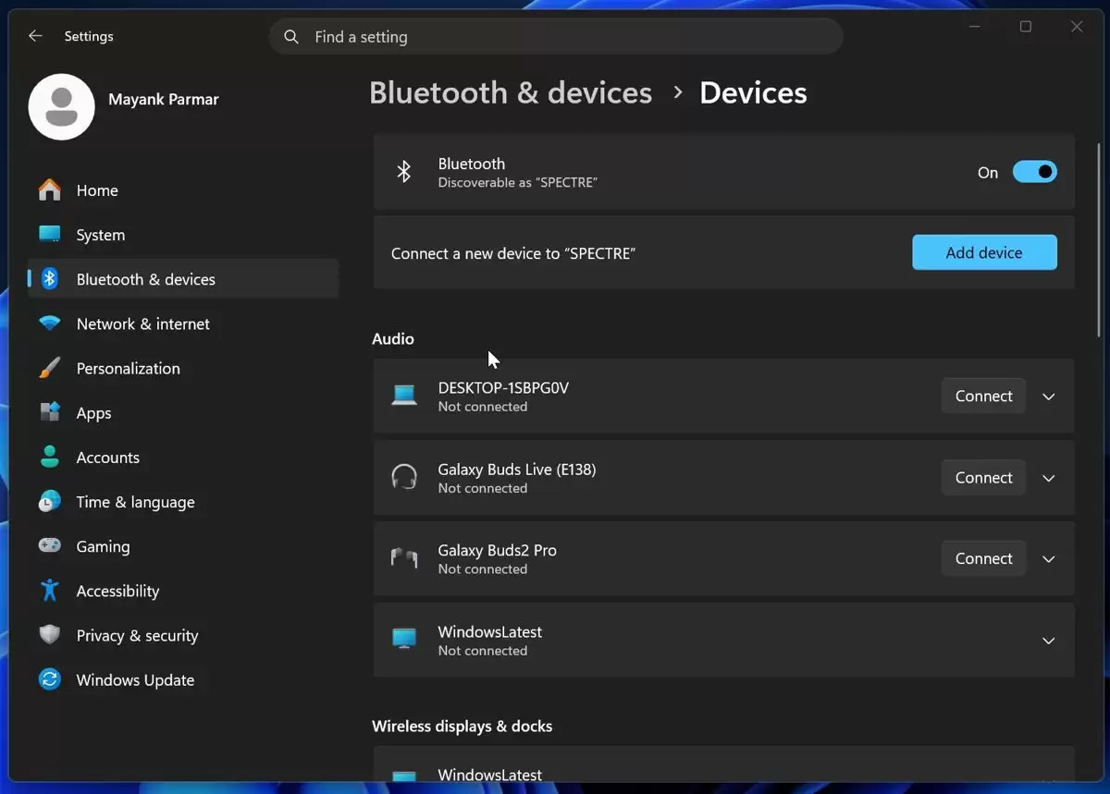Open Personalization settings
Image resolution: width=1110 pixels, height=794 pixels.
pyautogui.click(x=183, y=368)
